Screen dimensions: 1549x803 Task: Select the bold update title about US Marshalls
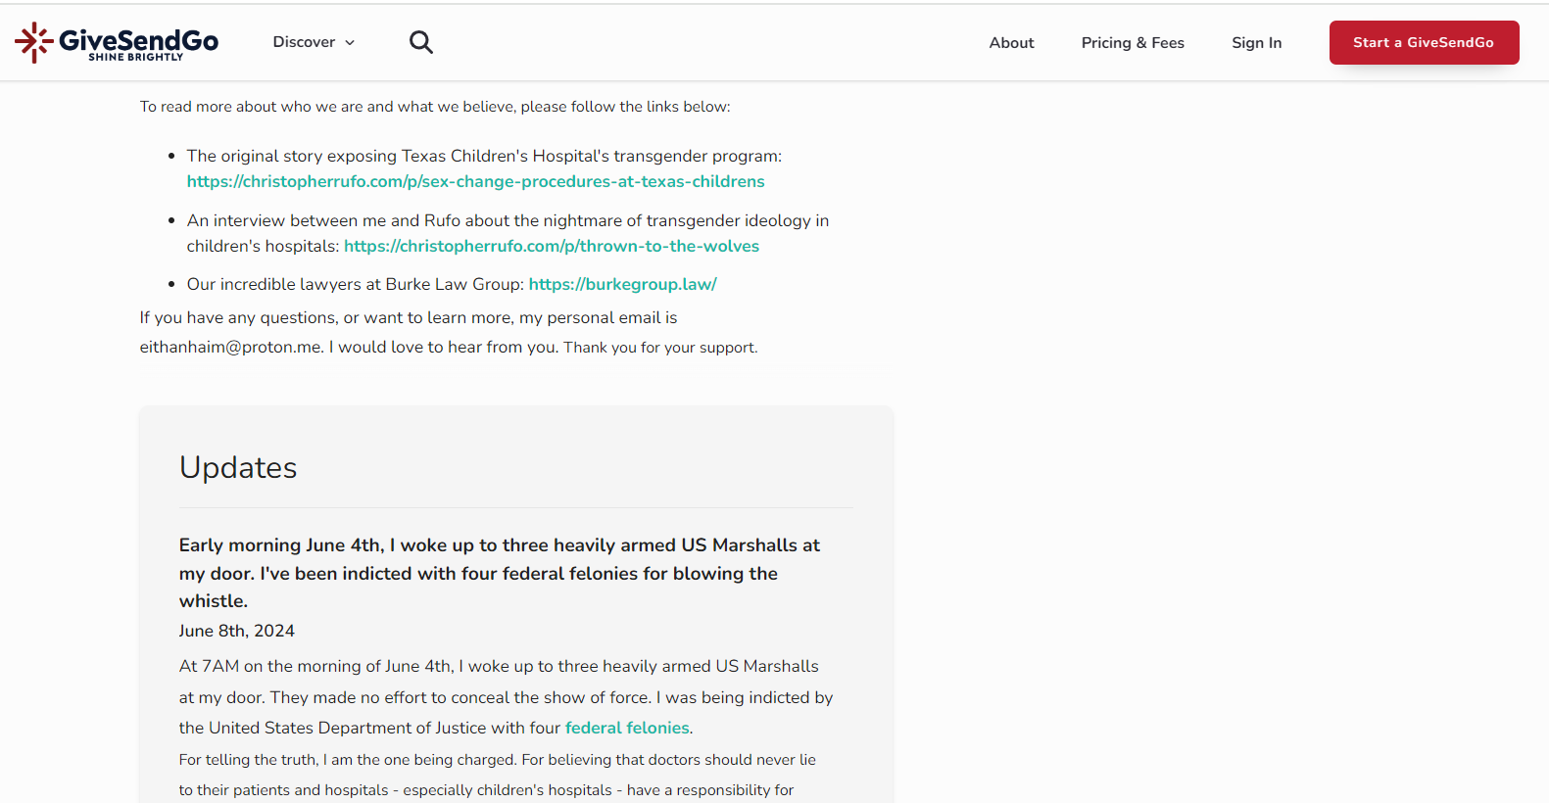[499, 573]
